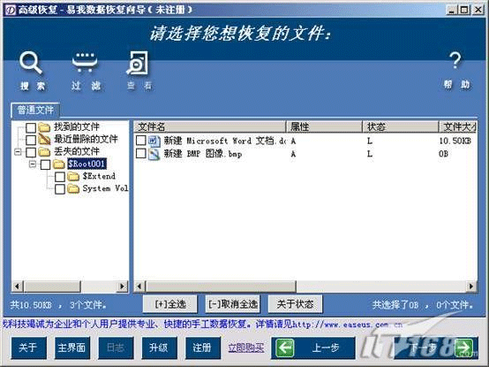Open the 帮助 question mark help
Screen dimensions: 489x367
[x=455, y=60]
